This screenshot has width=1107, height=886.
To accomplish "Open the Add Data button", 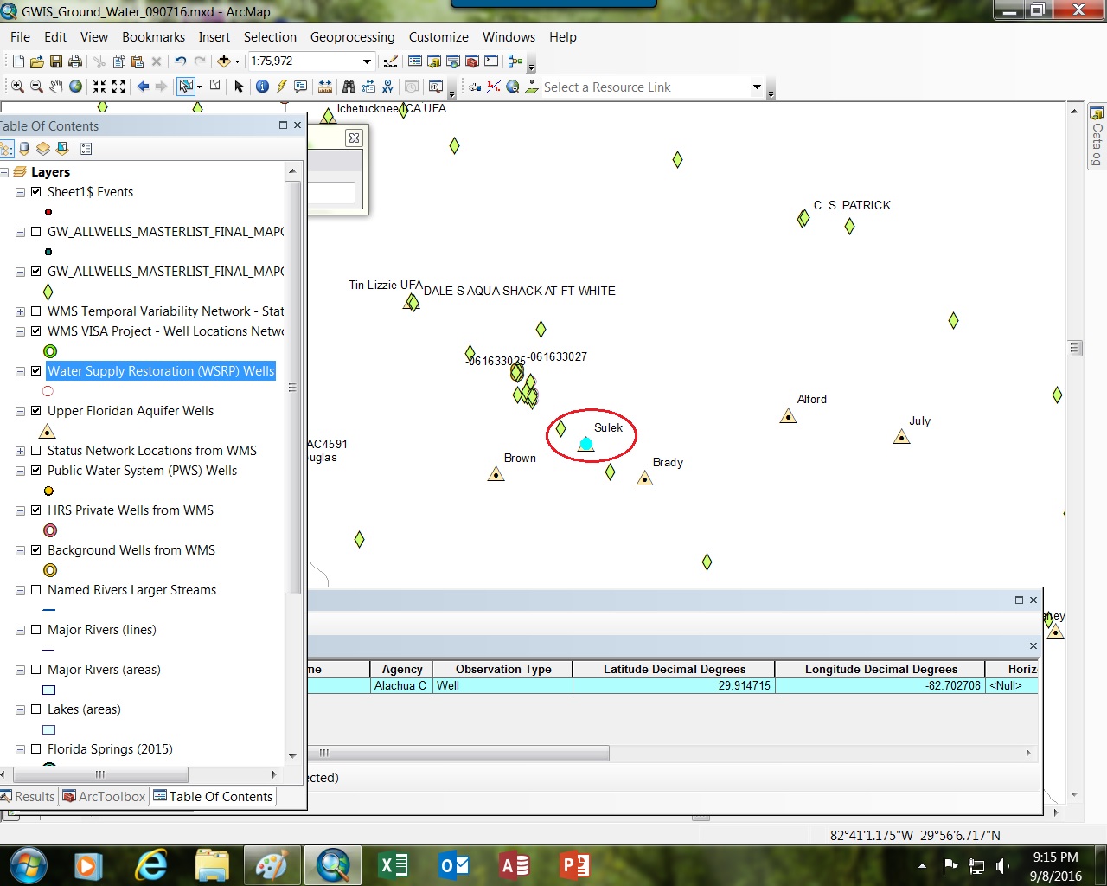I will 224,61.
